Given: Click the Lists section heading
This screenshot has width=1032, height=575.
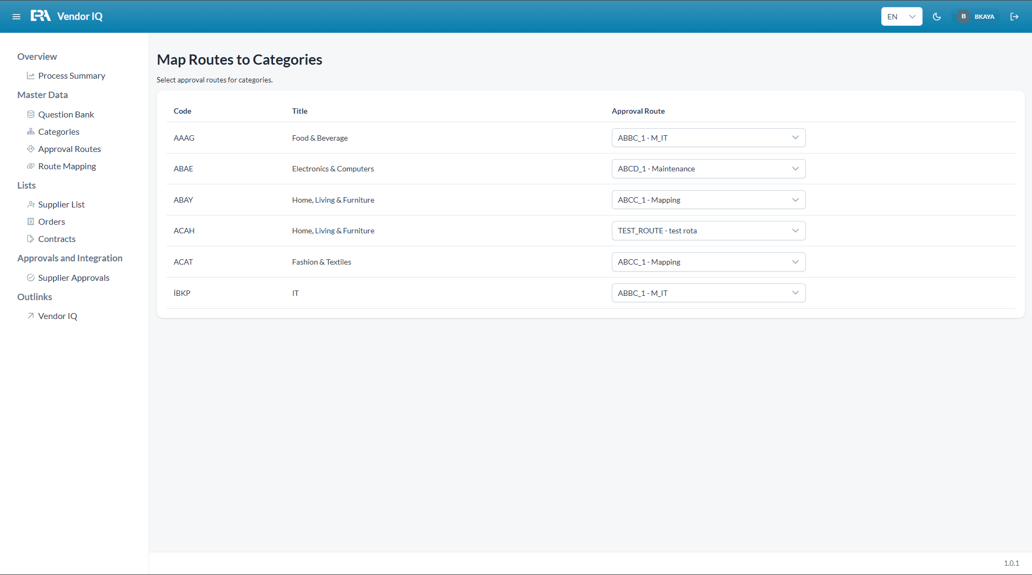Looking at the screenshot, I should (26, 185).
